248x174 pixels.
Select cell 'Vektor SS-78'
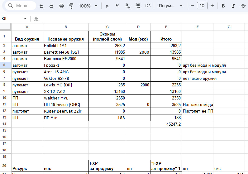tap(66, 78)
